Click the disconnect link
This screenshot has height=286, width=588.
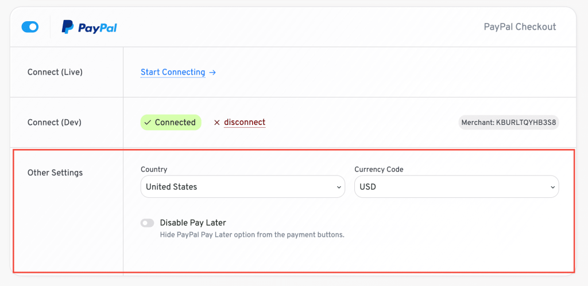245,123
